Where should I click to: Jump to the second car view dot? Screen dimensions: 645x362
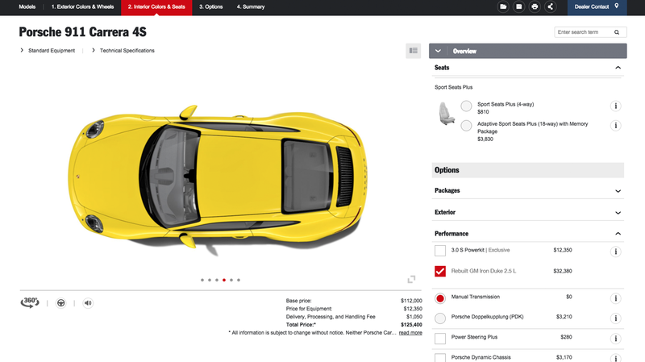[210, 280]
